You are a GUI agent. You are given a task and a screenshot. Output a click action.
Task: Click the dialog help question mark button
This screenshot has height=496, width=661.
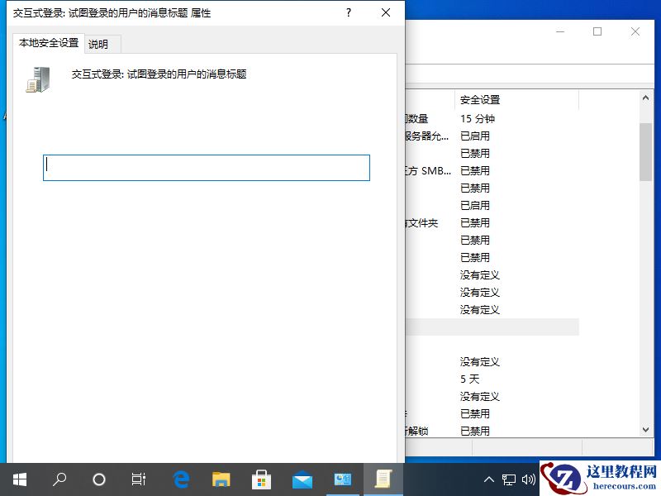click(348, 12)
